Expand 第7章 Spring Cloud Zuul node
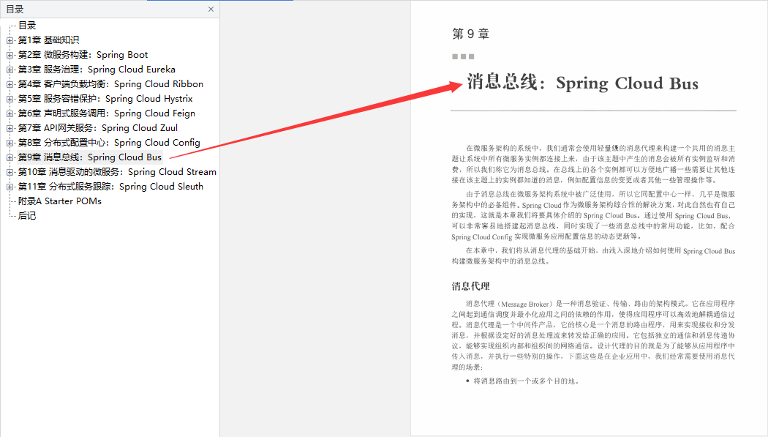768x437 pixels. pos(10,128)
